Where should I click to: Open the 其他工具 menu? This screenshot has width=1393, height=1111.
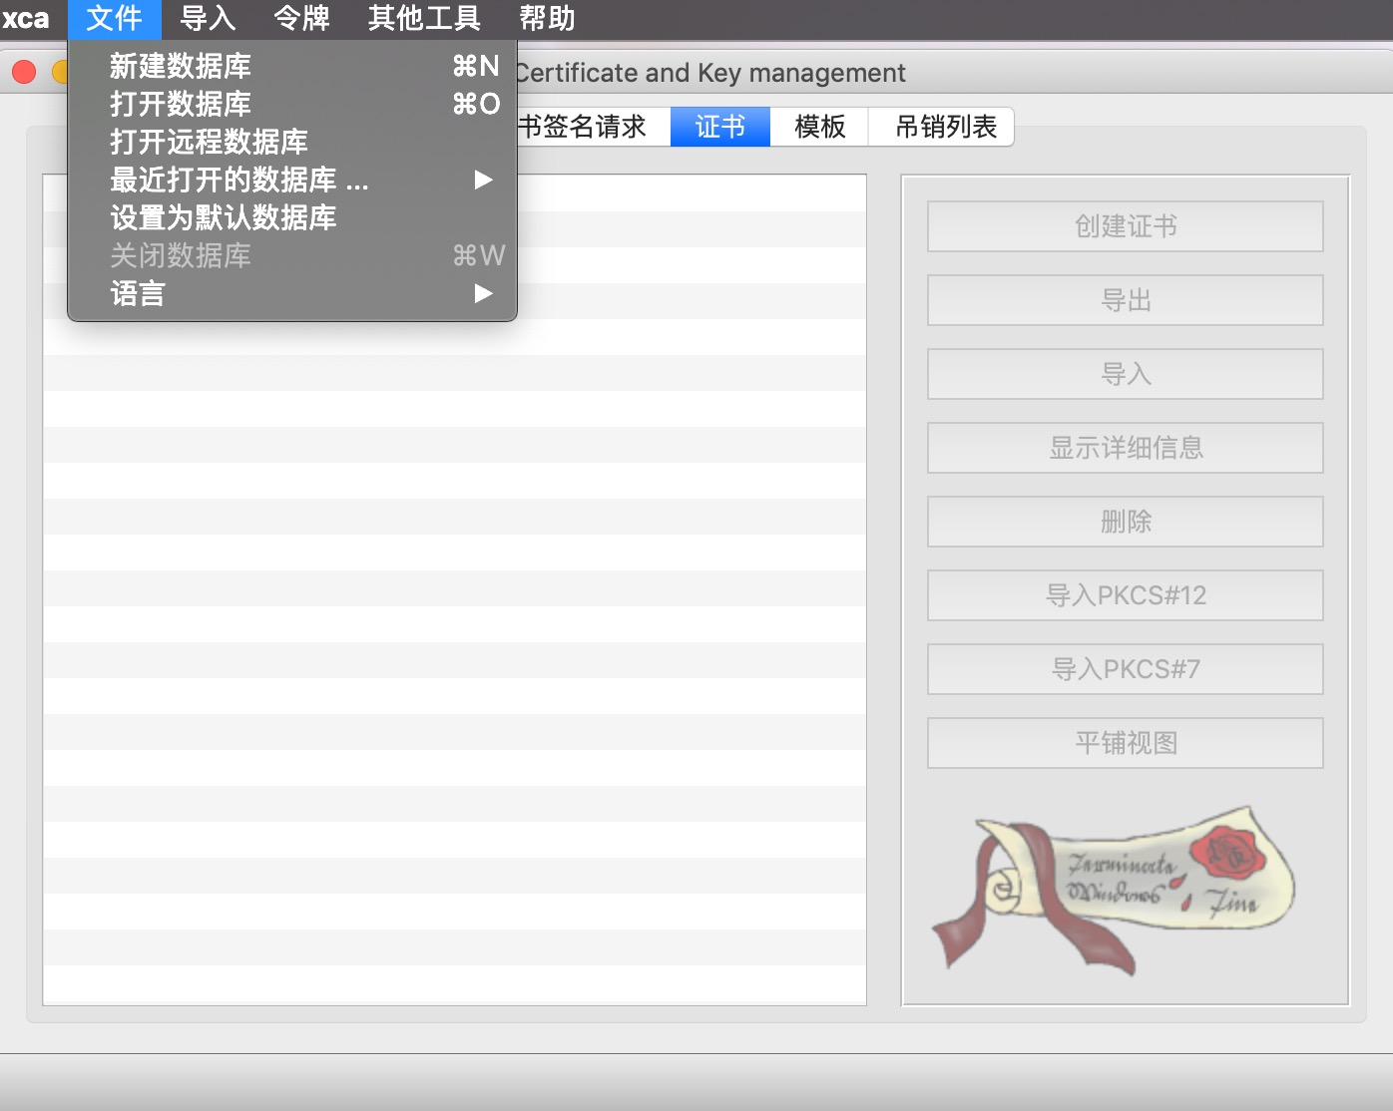coord(423,18)
